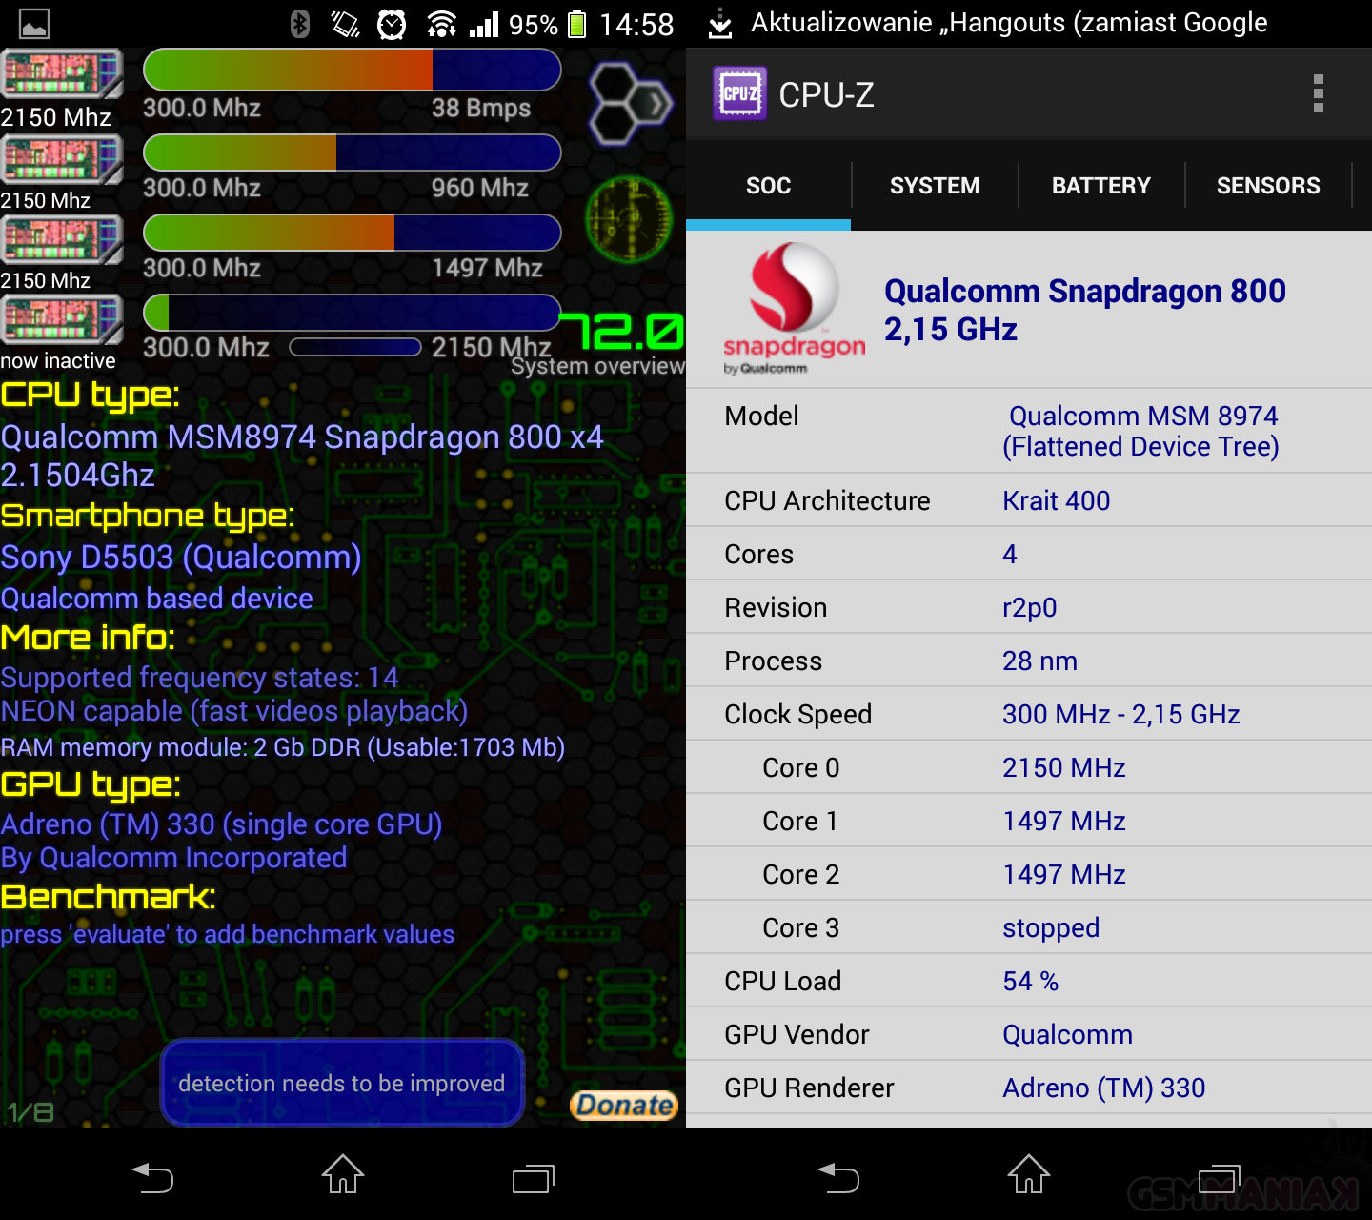Tap the 1497 Mhz core frequency bar
The height and width of the screenshot is (1220, 1372).
352,233
